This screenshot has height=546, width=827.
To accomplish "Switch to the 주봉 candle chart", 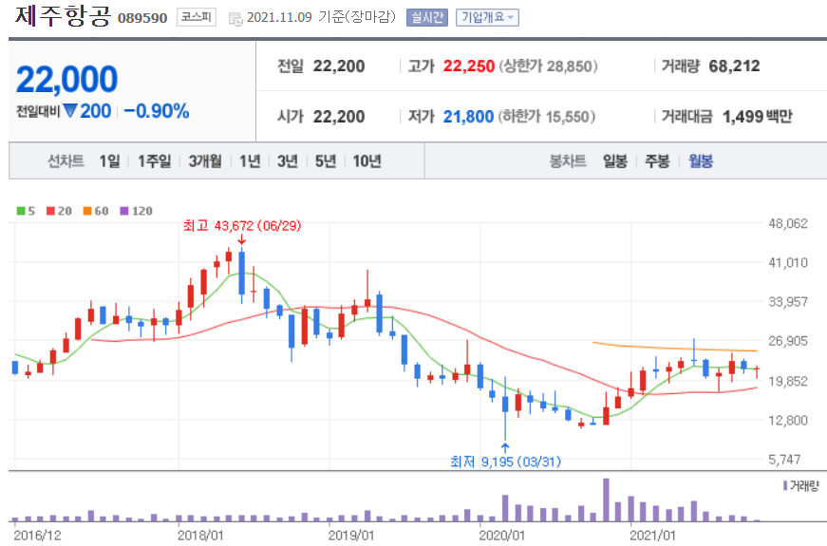I will [657, 160].
